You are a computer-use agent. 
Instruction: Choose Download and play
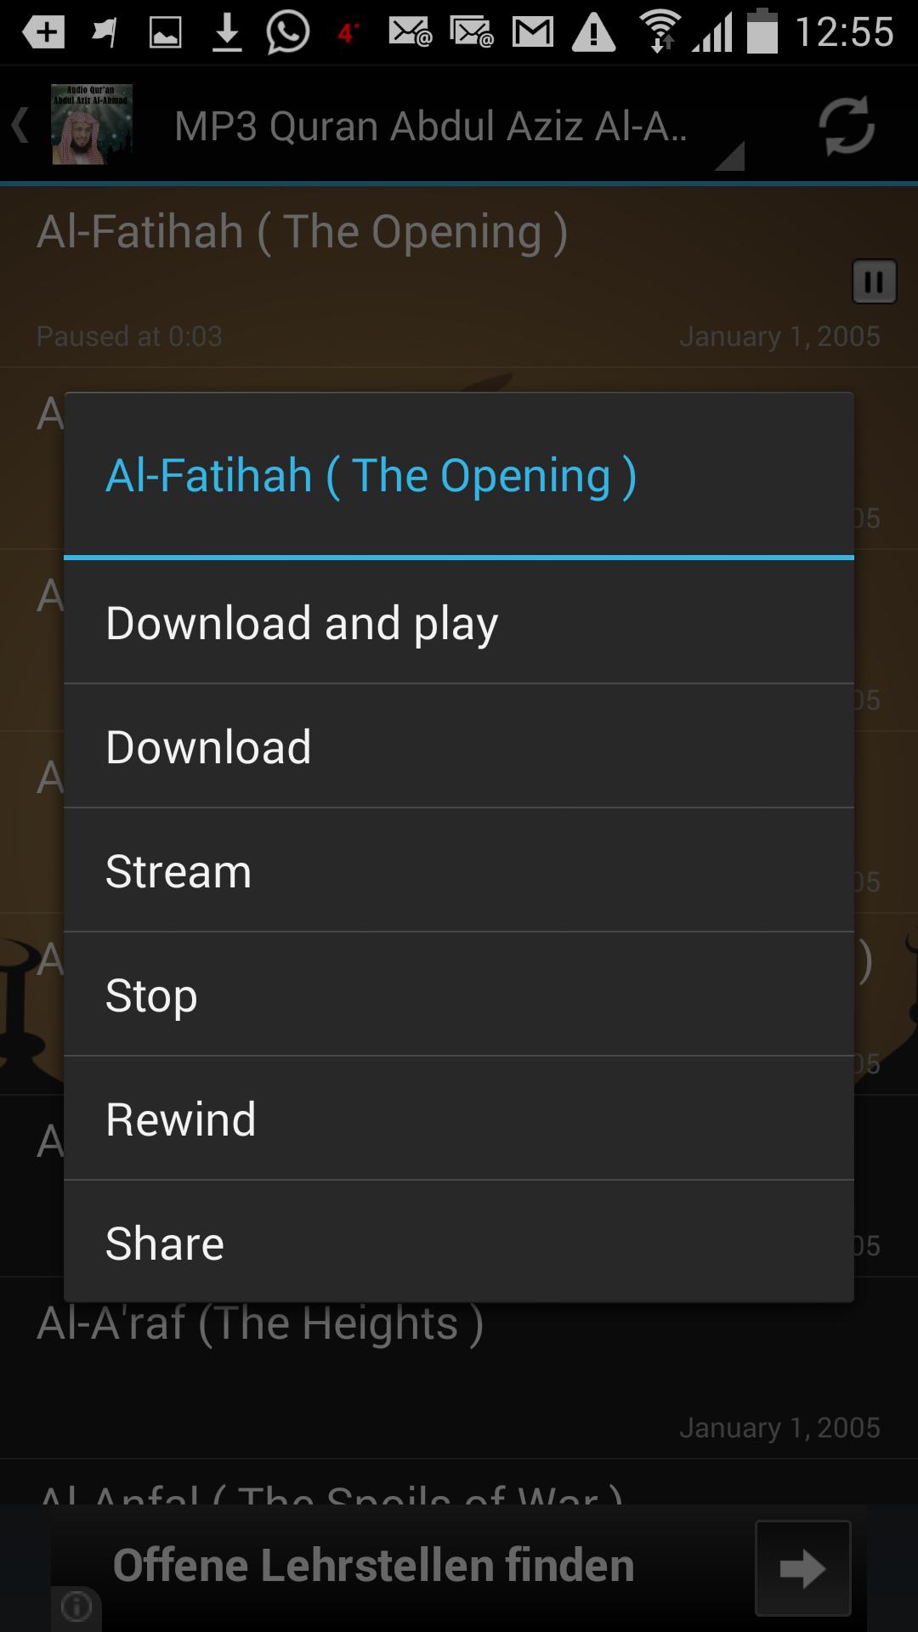coord(459,623)
